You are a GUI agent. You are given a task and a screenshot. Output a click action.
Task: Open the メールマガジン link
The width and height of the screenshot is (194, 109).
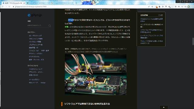(x=34, y=79)
